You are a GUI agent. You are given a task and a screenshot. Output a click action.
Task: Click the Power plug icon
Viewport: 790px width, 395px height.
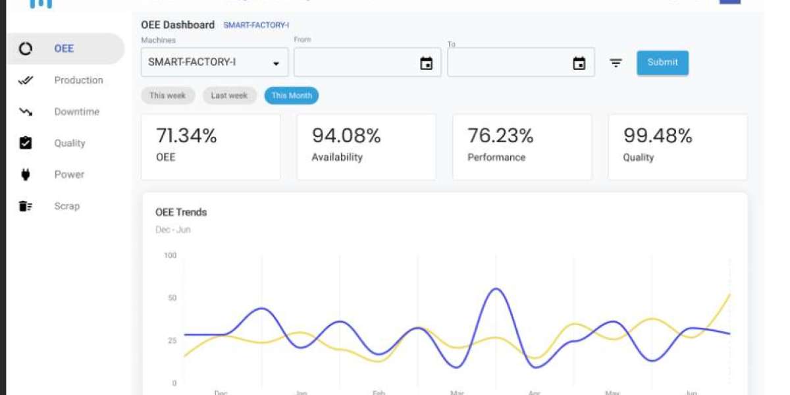click(26, 174)
